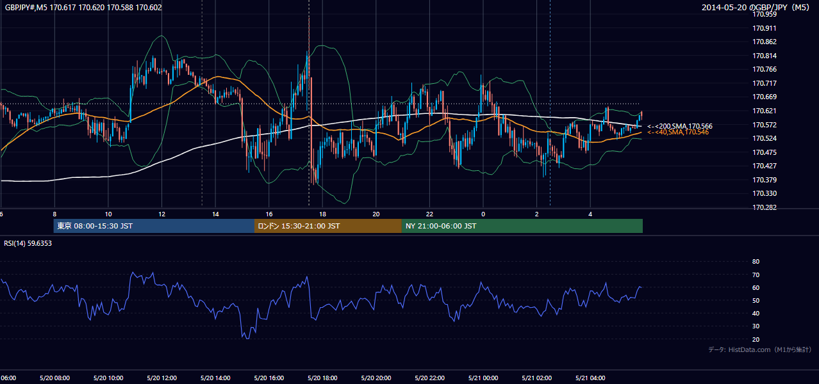
Task: Click price level 170.959 on the axis
Action: [765, 14]
